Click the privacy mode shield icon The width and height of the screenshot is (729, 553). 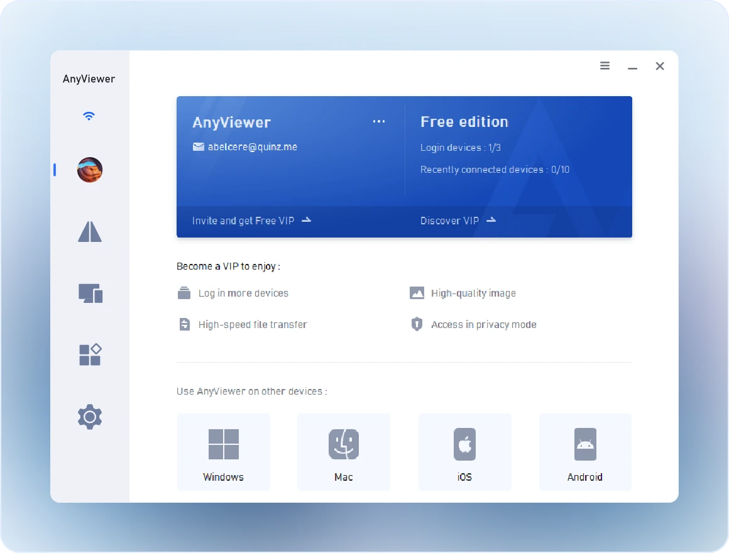417,324
